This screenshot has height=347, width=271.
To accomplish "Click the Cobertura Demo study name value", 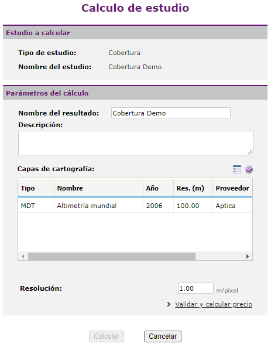I will pos(135,67).
